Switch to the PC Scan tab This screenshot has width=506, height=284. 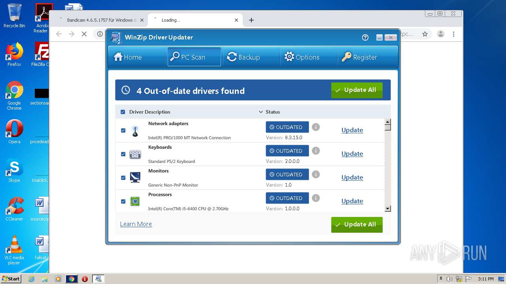click(x=194, y=57)
